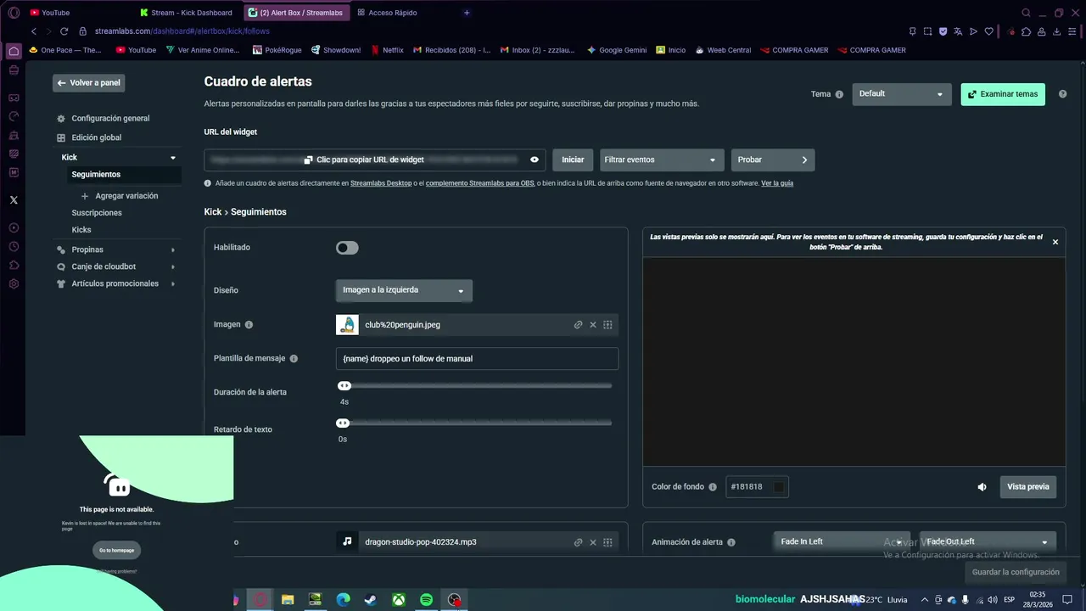Screen dimensions: 1086x611
Task: Open the Opera sidebar home icon
Action: click(x=14, y=51)
